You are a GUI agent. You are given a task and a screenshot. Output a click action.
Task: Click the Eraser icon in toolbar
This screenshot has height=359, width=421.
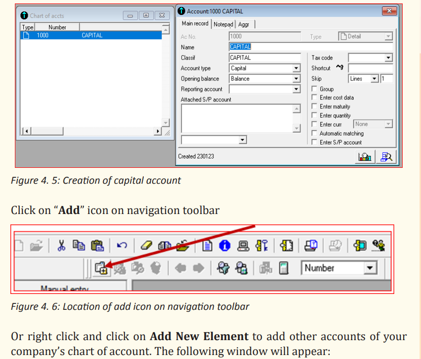click(x=146, y=245)
